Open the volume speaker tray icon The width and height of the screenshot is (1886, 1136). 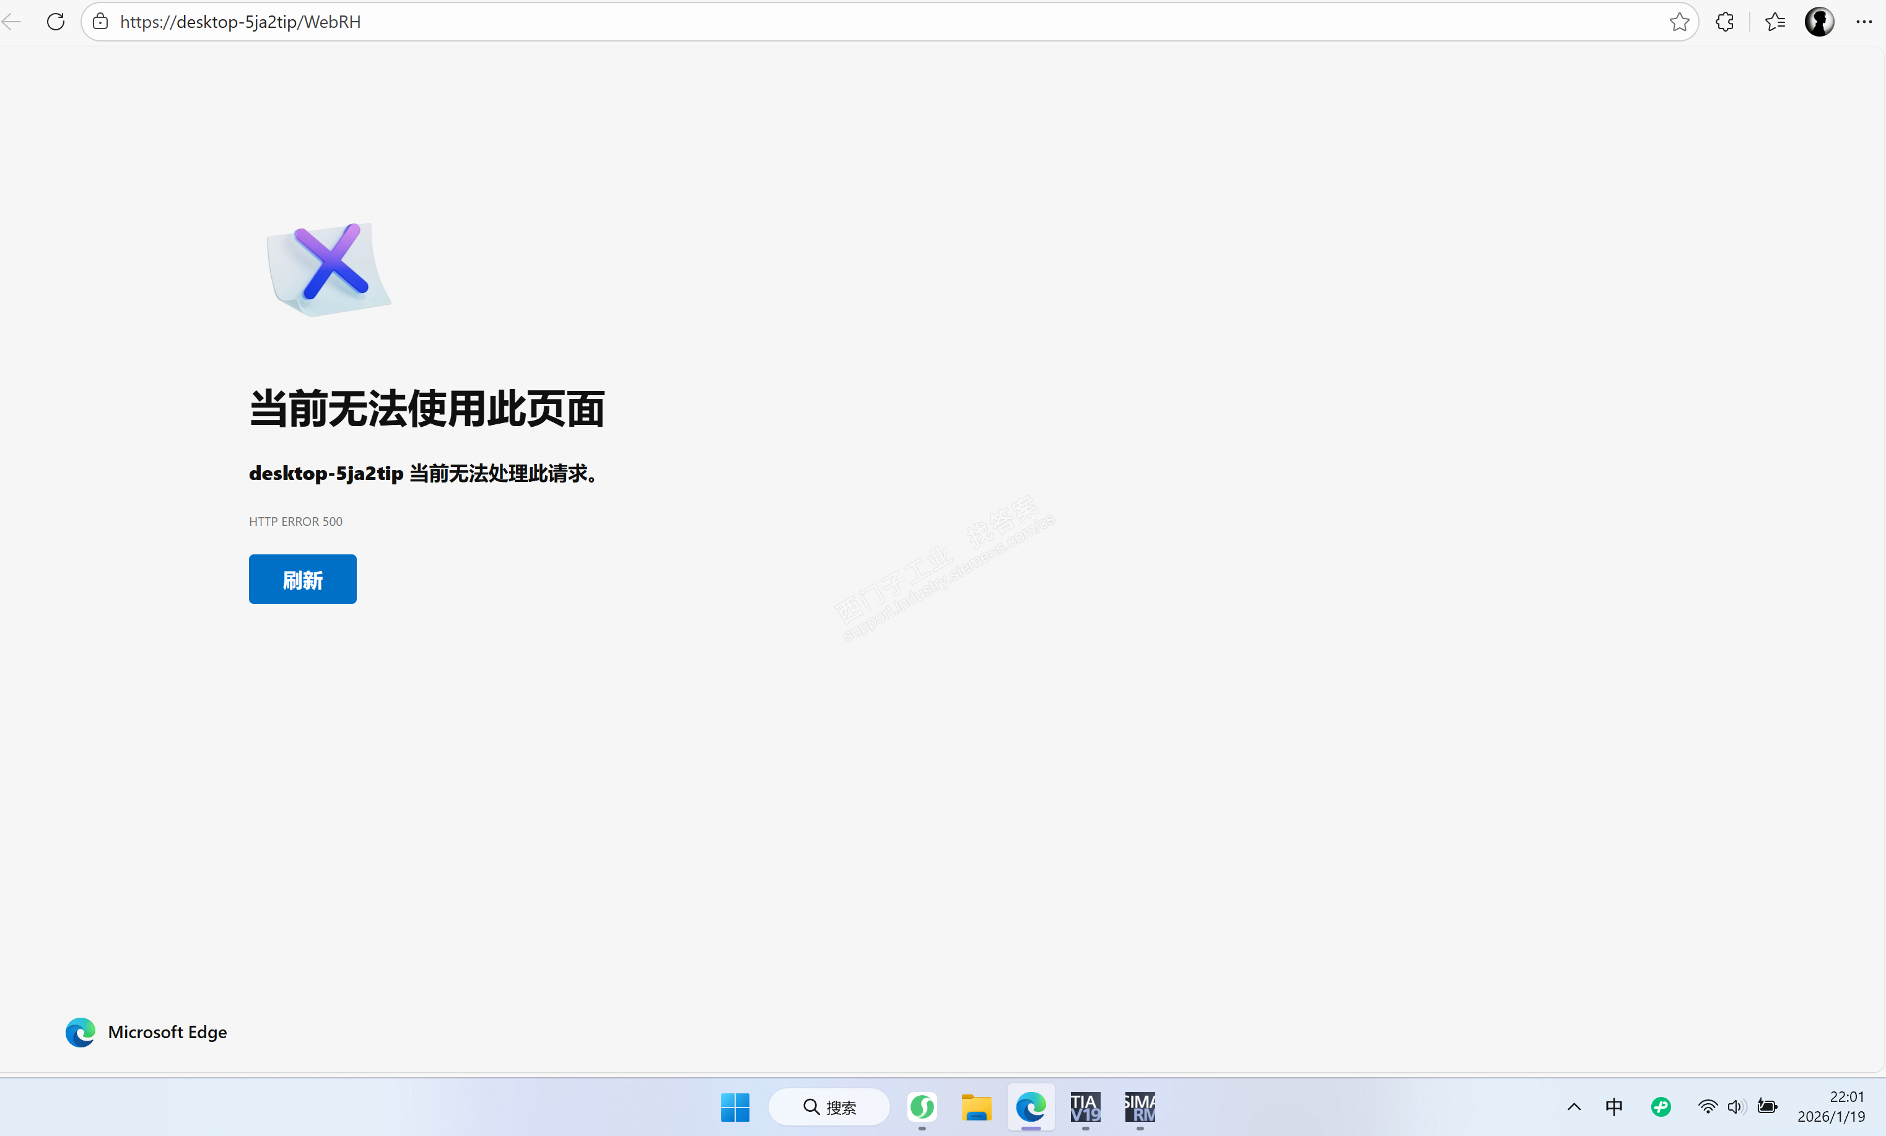1735,1107
